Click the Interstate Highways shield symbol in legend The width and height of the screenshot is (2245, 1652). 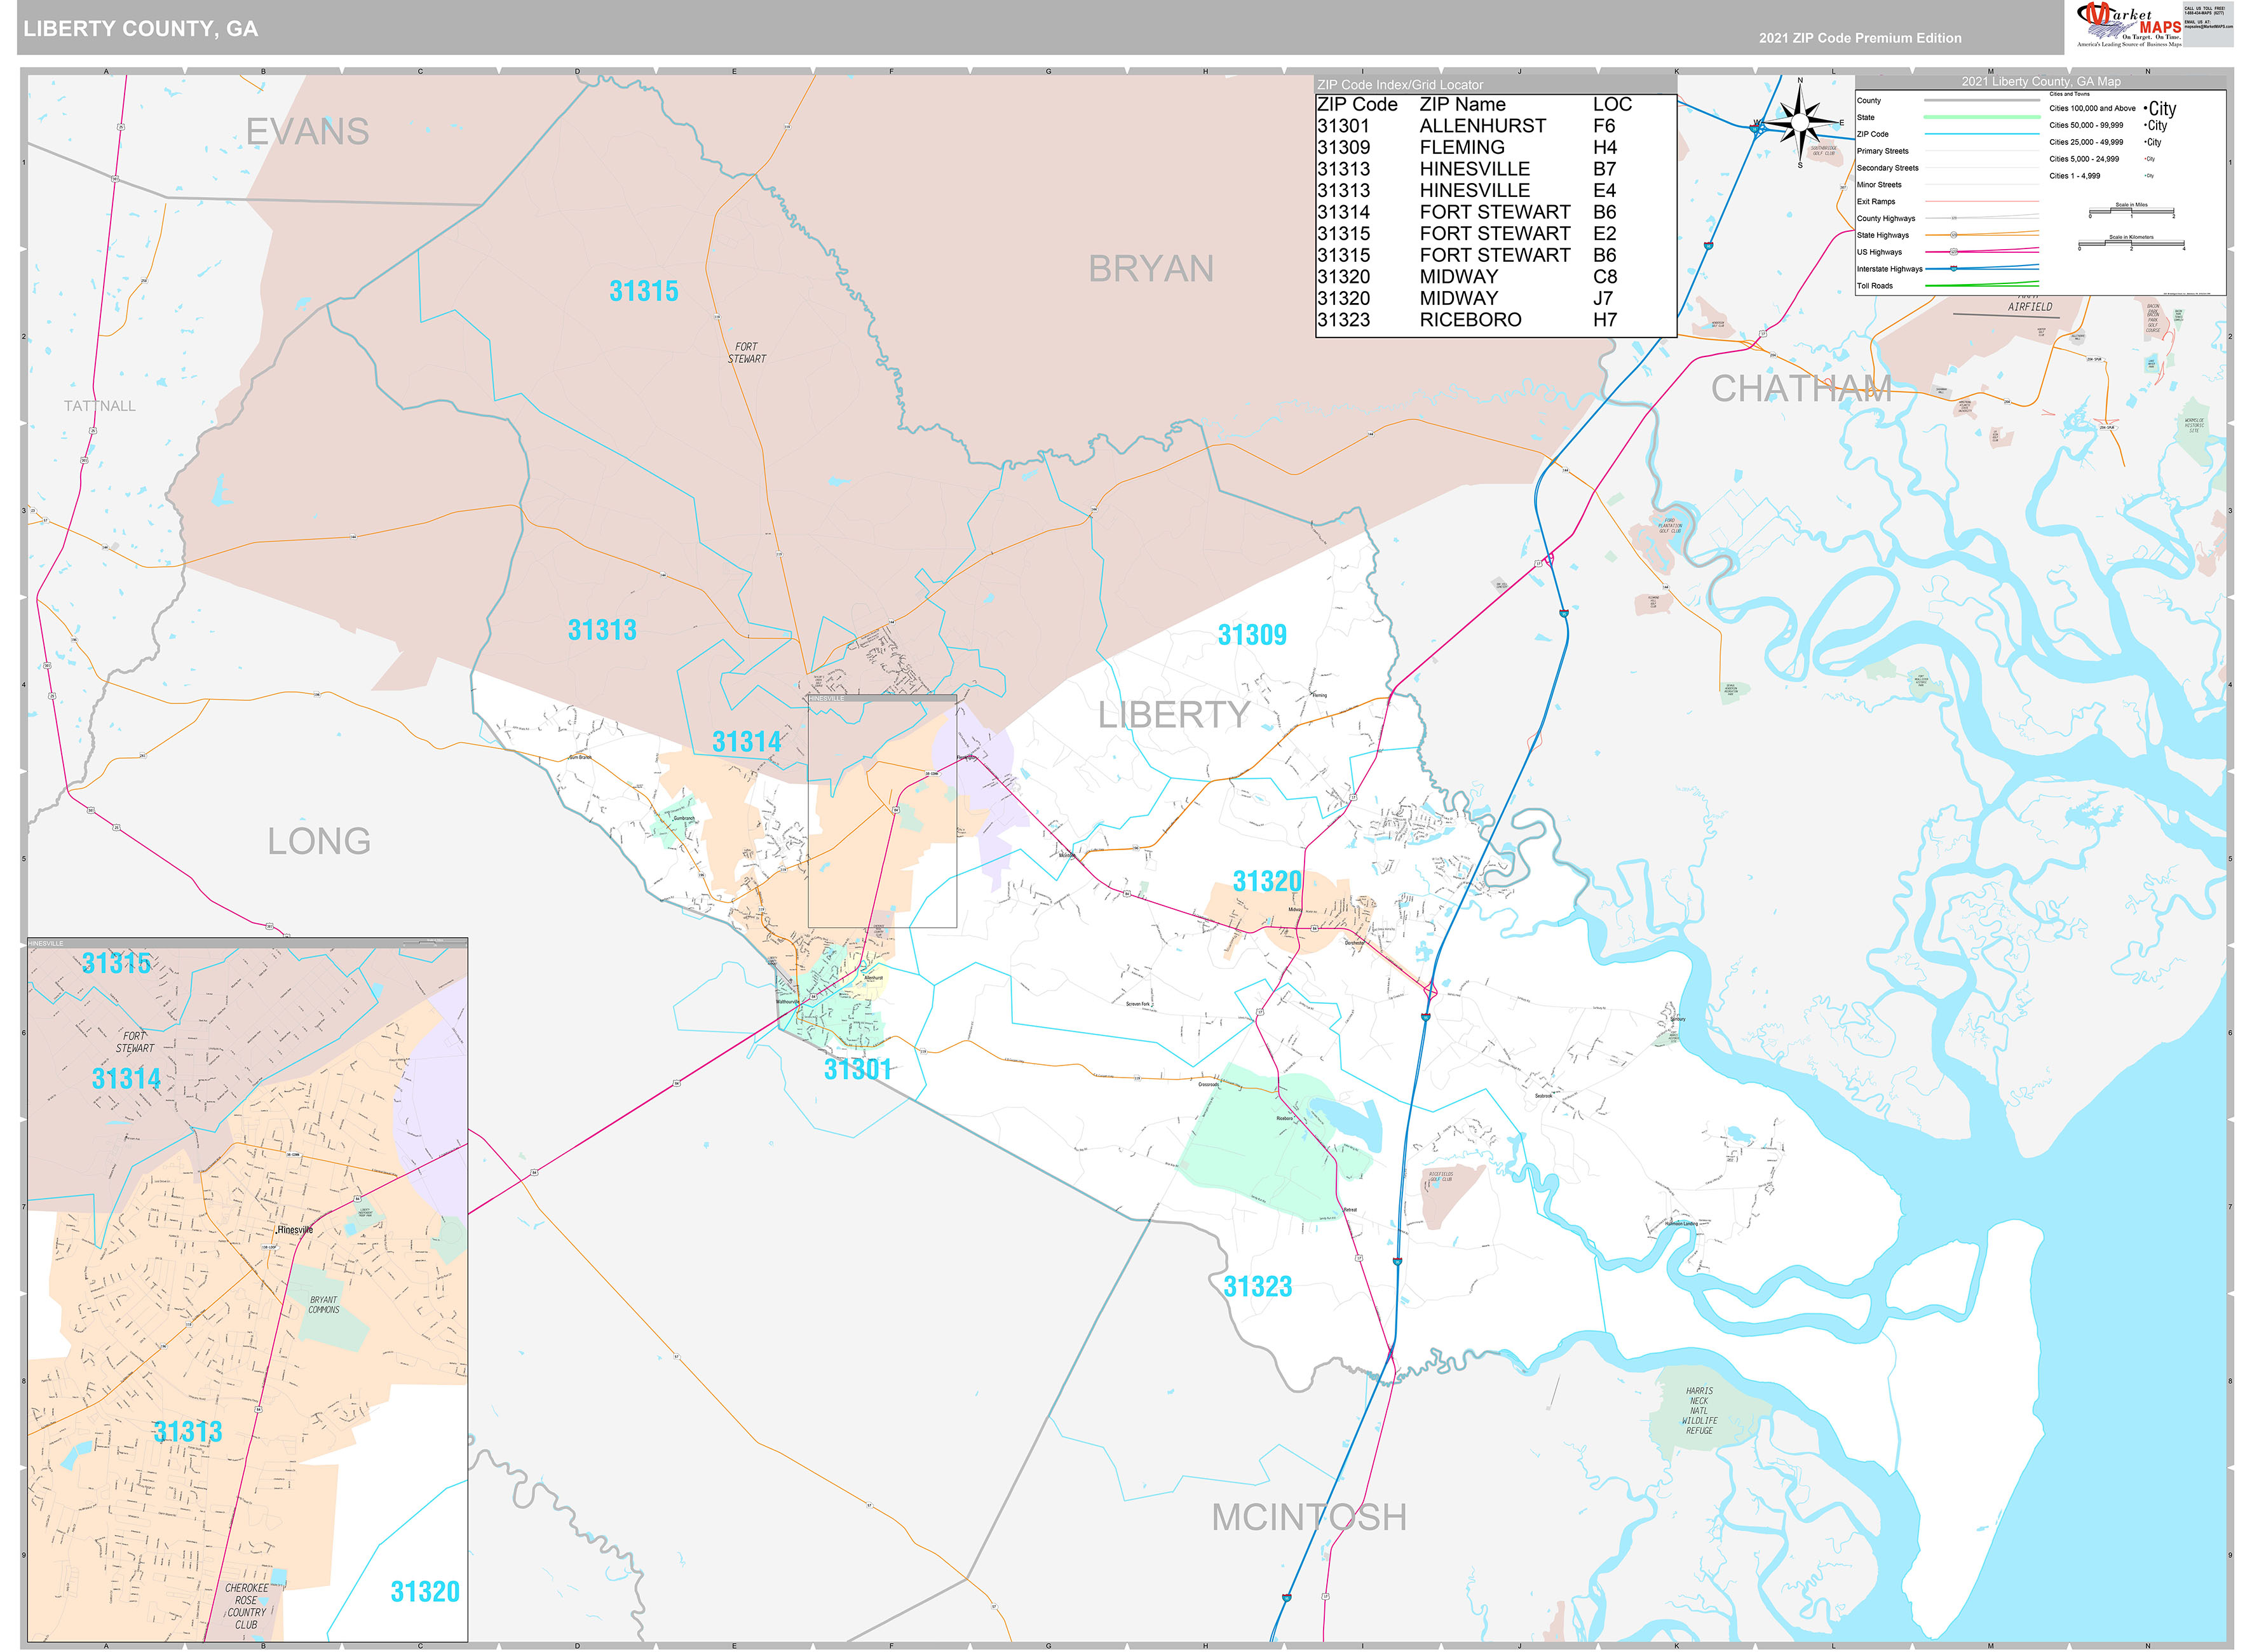(x=1953, y=269)
